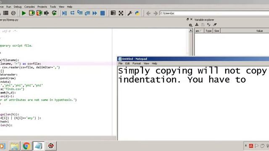Click the Run selection or current line icon
The height and width of the screenshot is (151, 269).
pos(47,13)
